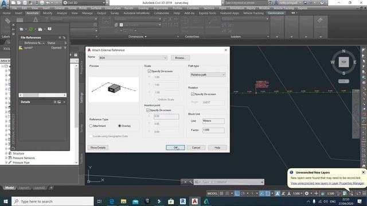Toggle polar tracking in status bar

point(243,193)
